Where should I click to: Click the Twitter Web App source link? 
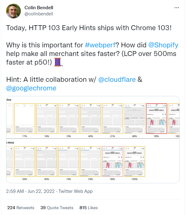coord(75,191)
